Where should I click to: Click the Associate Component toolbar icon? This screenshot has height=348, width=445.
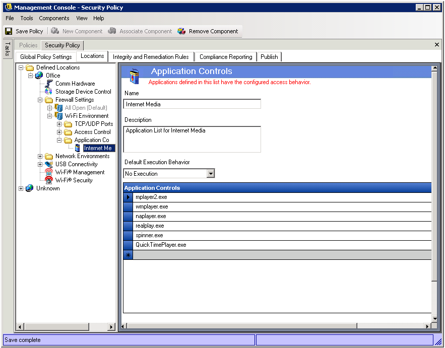click(x=112, y=31)
